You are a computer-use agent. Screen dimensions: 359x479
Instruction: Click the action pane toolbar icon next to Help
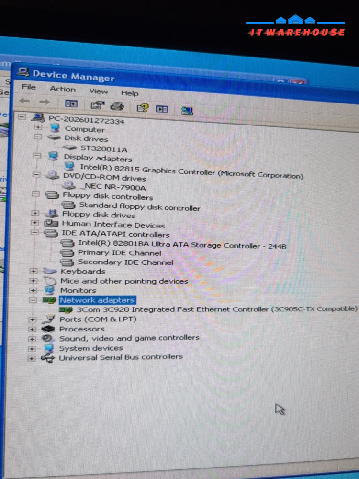point(161,109)
